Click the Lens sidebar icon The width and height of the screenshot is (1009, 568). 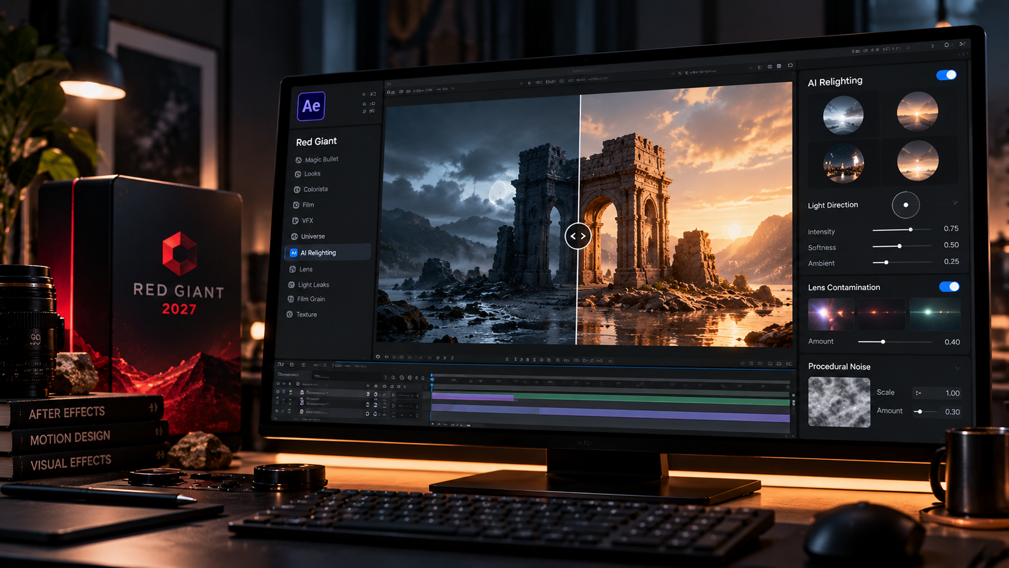click(293, 269)
